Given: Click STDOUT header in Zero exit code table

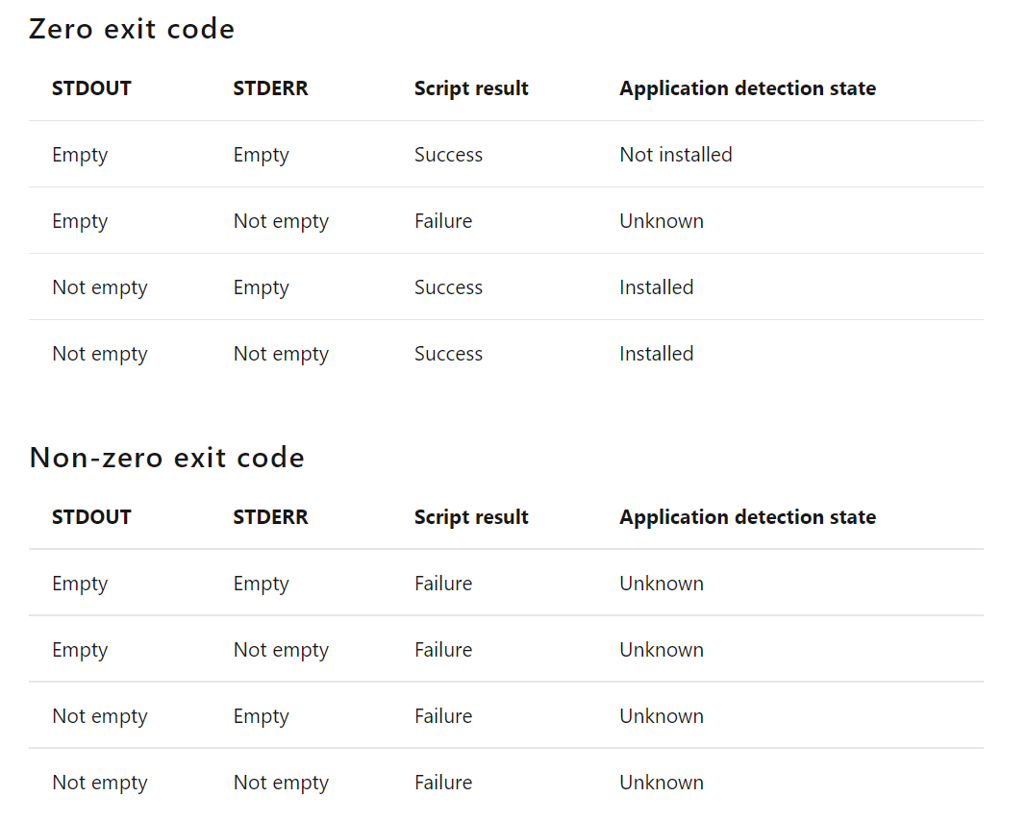Looking at the screenshot, I should pos(91,88).
